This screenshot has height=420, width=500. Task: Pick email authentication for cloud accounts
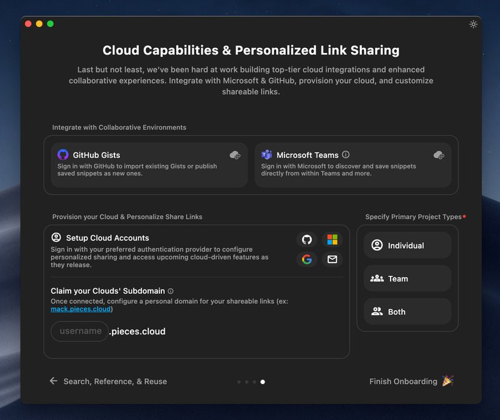click(x=332, y=260)
